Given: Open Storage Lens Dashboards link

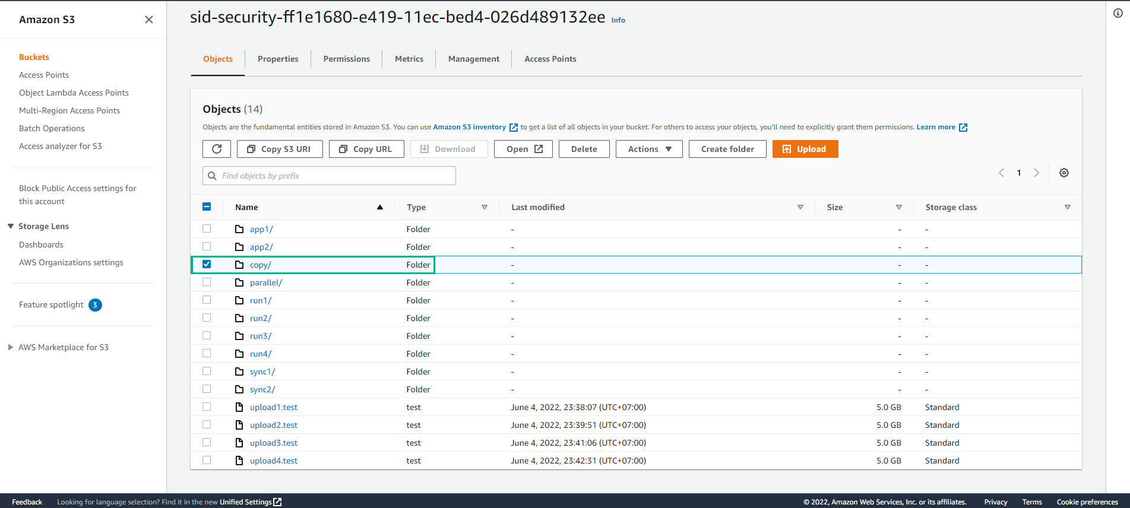Looking at the screenshot, I should click(x=41, y=245).
